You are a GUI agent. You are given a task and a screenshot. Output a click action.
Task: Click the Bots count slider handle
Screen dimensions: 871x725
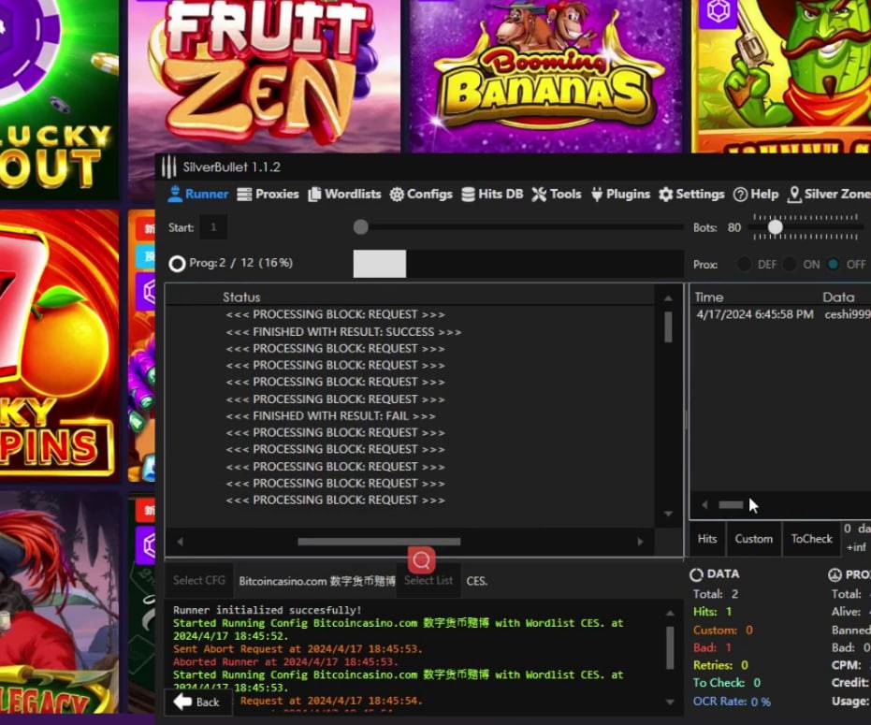pos(775,226)
